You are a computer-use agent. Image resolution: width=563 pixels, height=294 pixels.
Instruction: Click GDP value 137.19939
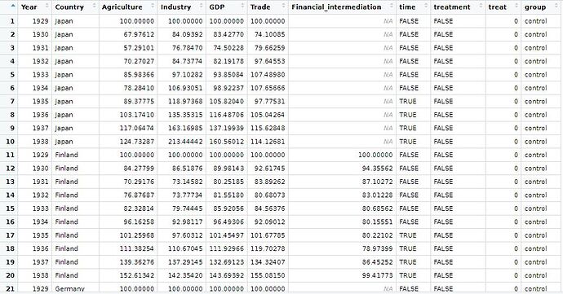click(227, 128)
